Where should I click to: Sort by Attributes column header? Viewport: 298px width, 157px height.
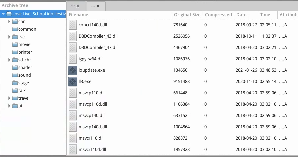(288, 15)
